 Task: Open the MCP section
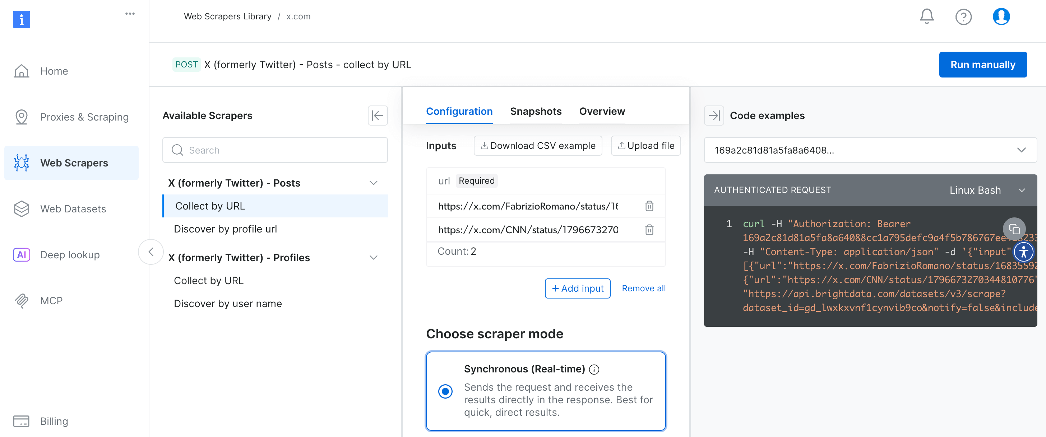pyautogui.click(x=51, y=300)
